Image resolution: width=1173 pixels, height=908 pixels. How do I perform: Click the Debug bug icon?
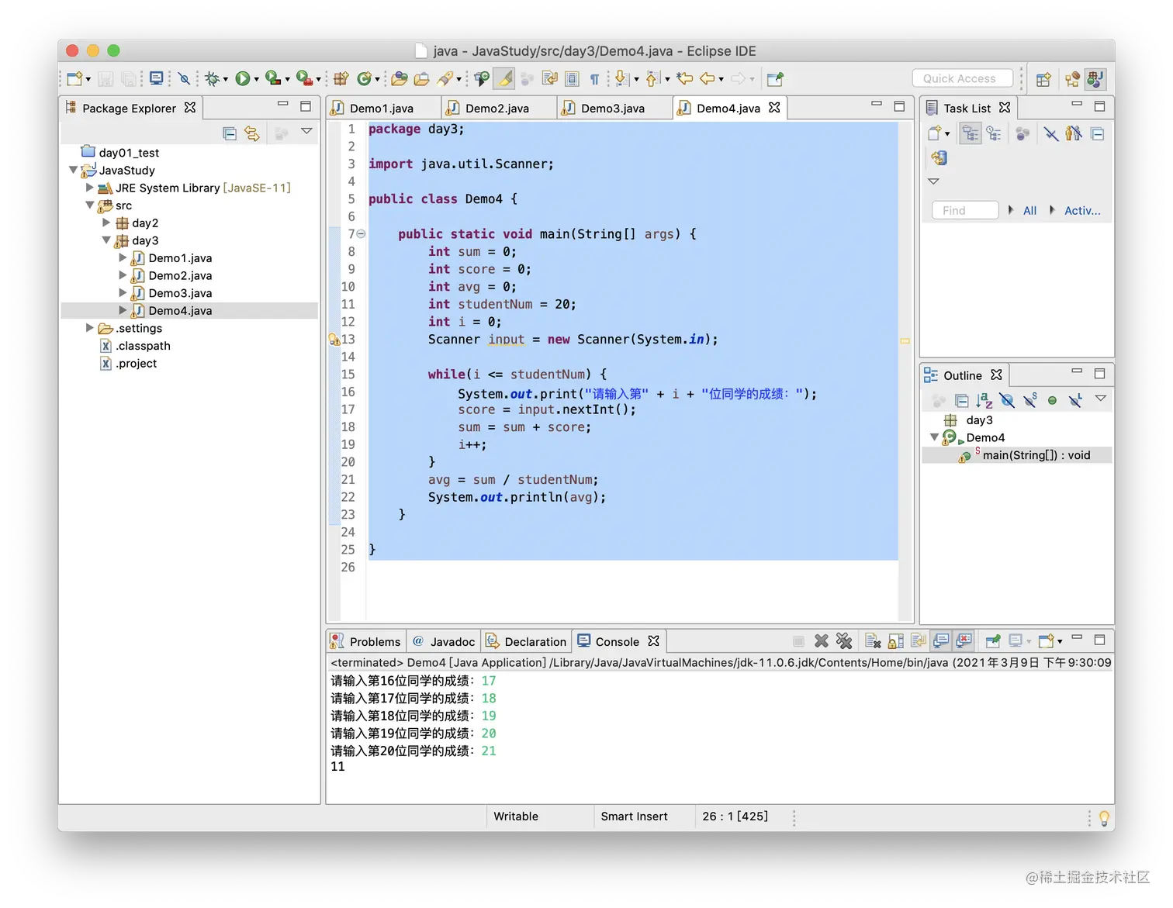(x=212, y=78)
